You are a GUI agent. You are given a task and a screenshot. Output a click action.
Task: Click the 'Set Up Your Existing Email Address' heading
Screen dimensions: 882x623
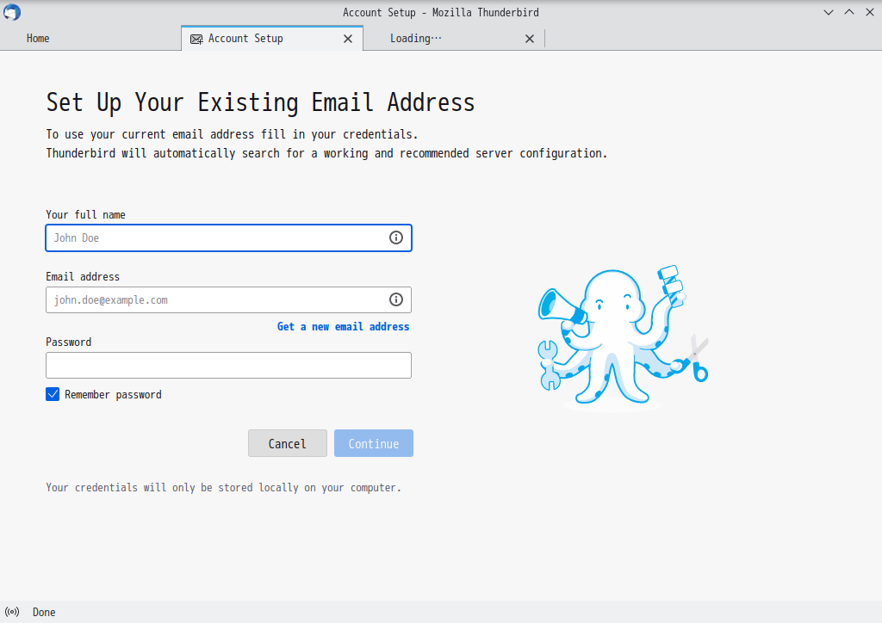pos(260,102)
